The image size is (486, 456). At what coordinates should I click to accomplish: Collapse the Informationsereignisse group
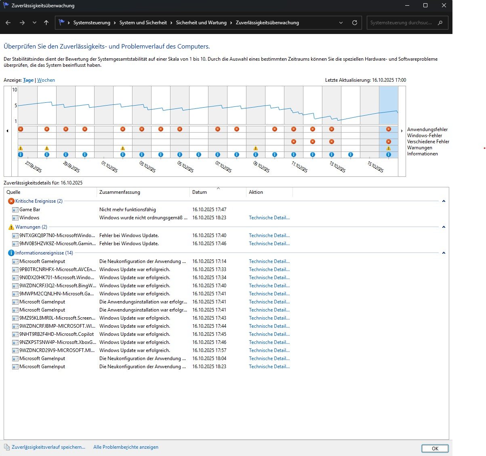click(444, 253)
